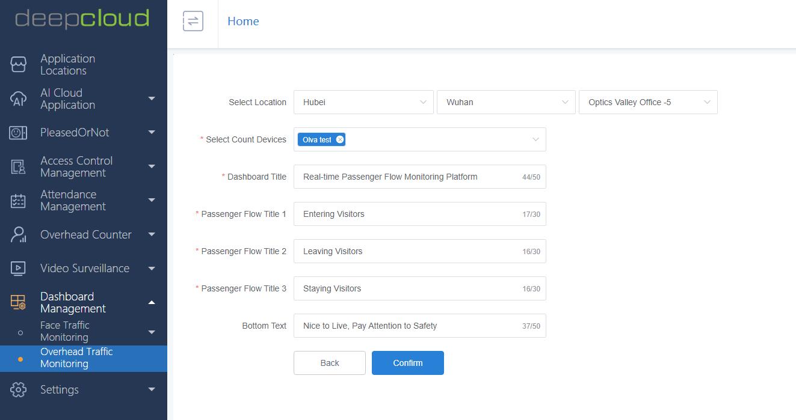Open the Hubei province dropdown
This screenshot has width=796, height=420.
pos(363,102)
